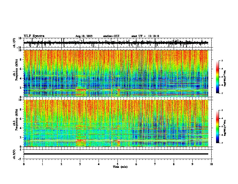The image size is (238, 184).
Task: Click the tick label "1" on the Time axis
Action: 42,164
